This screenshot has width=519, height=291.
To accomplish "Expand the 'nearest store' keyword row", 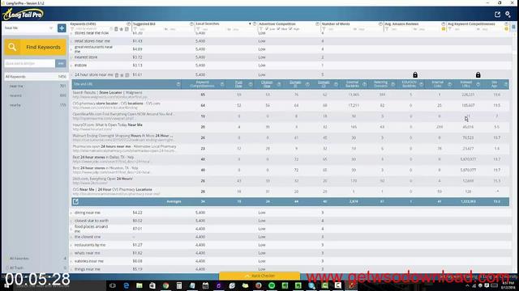I will click(71, 57).
